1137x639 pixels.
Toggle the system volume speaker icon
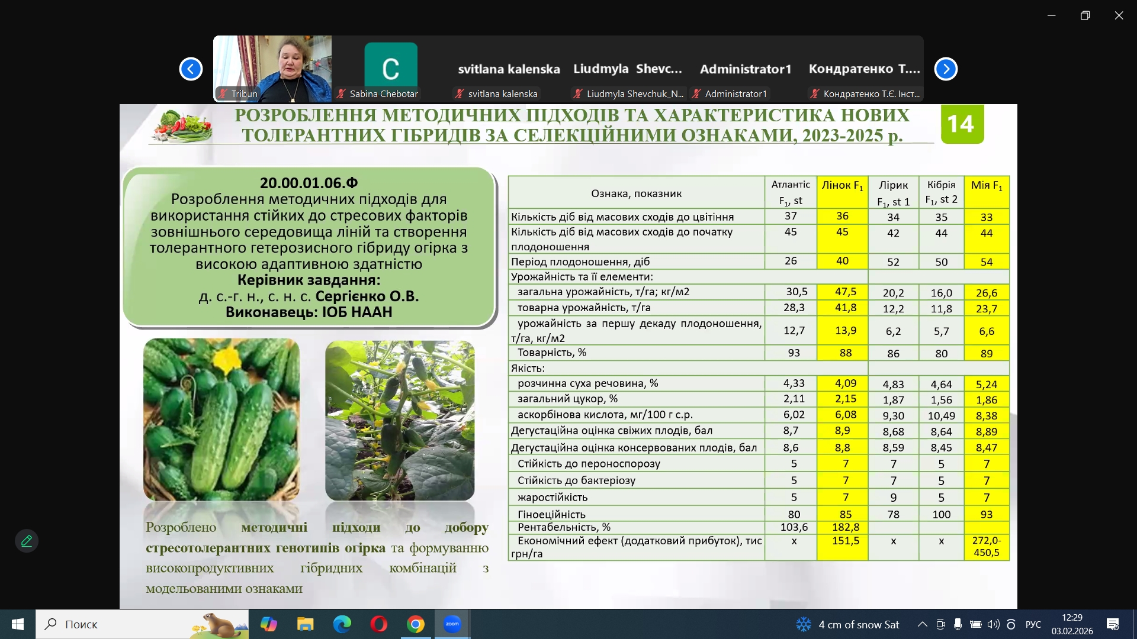click(x=993, y=624)
